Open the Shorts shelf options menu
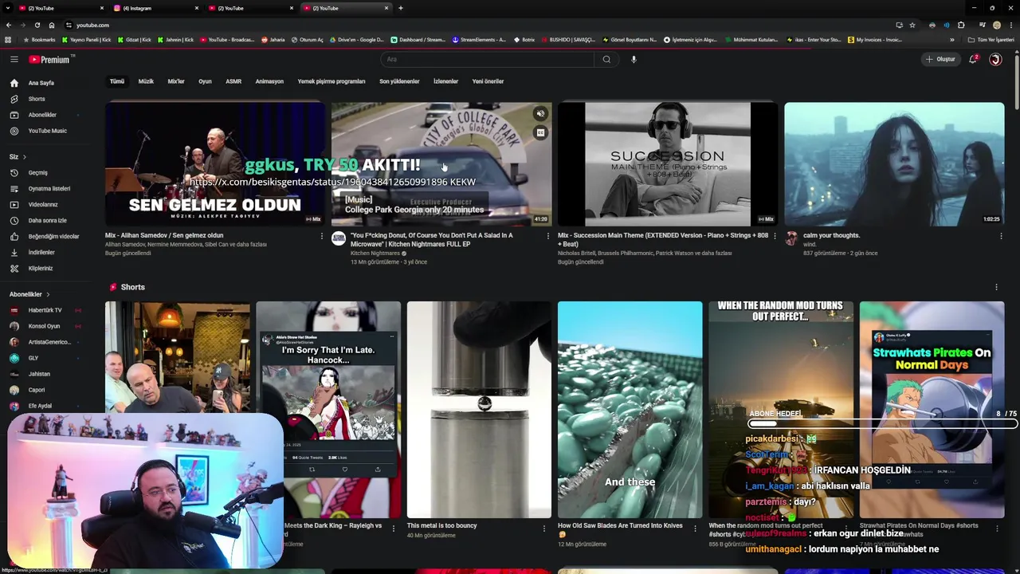Image resolution: width=1020 pixels, height=574 pixels. point(996,287)
